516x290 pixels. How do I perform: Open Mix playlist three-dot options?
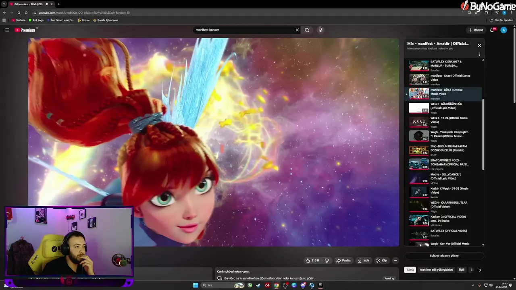[x=479, y=54]
